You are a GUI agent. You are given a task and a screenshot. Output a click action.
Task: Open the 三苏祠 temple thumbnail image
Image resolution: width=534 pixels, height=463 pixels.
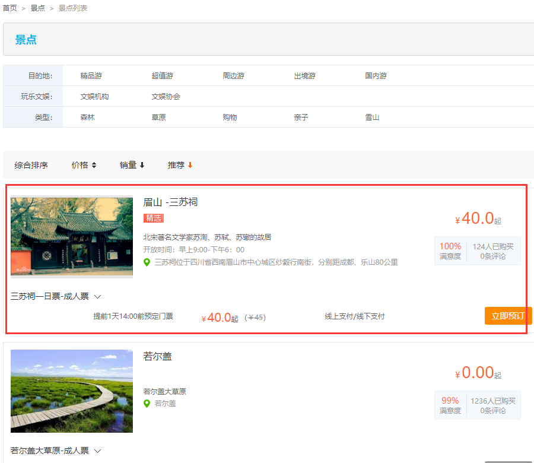pos(72,237)
